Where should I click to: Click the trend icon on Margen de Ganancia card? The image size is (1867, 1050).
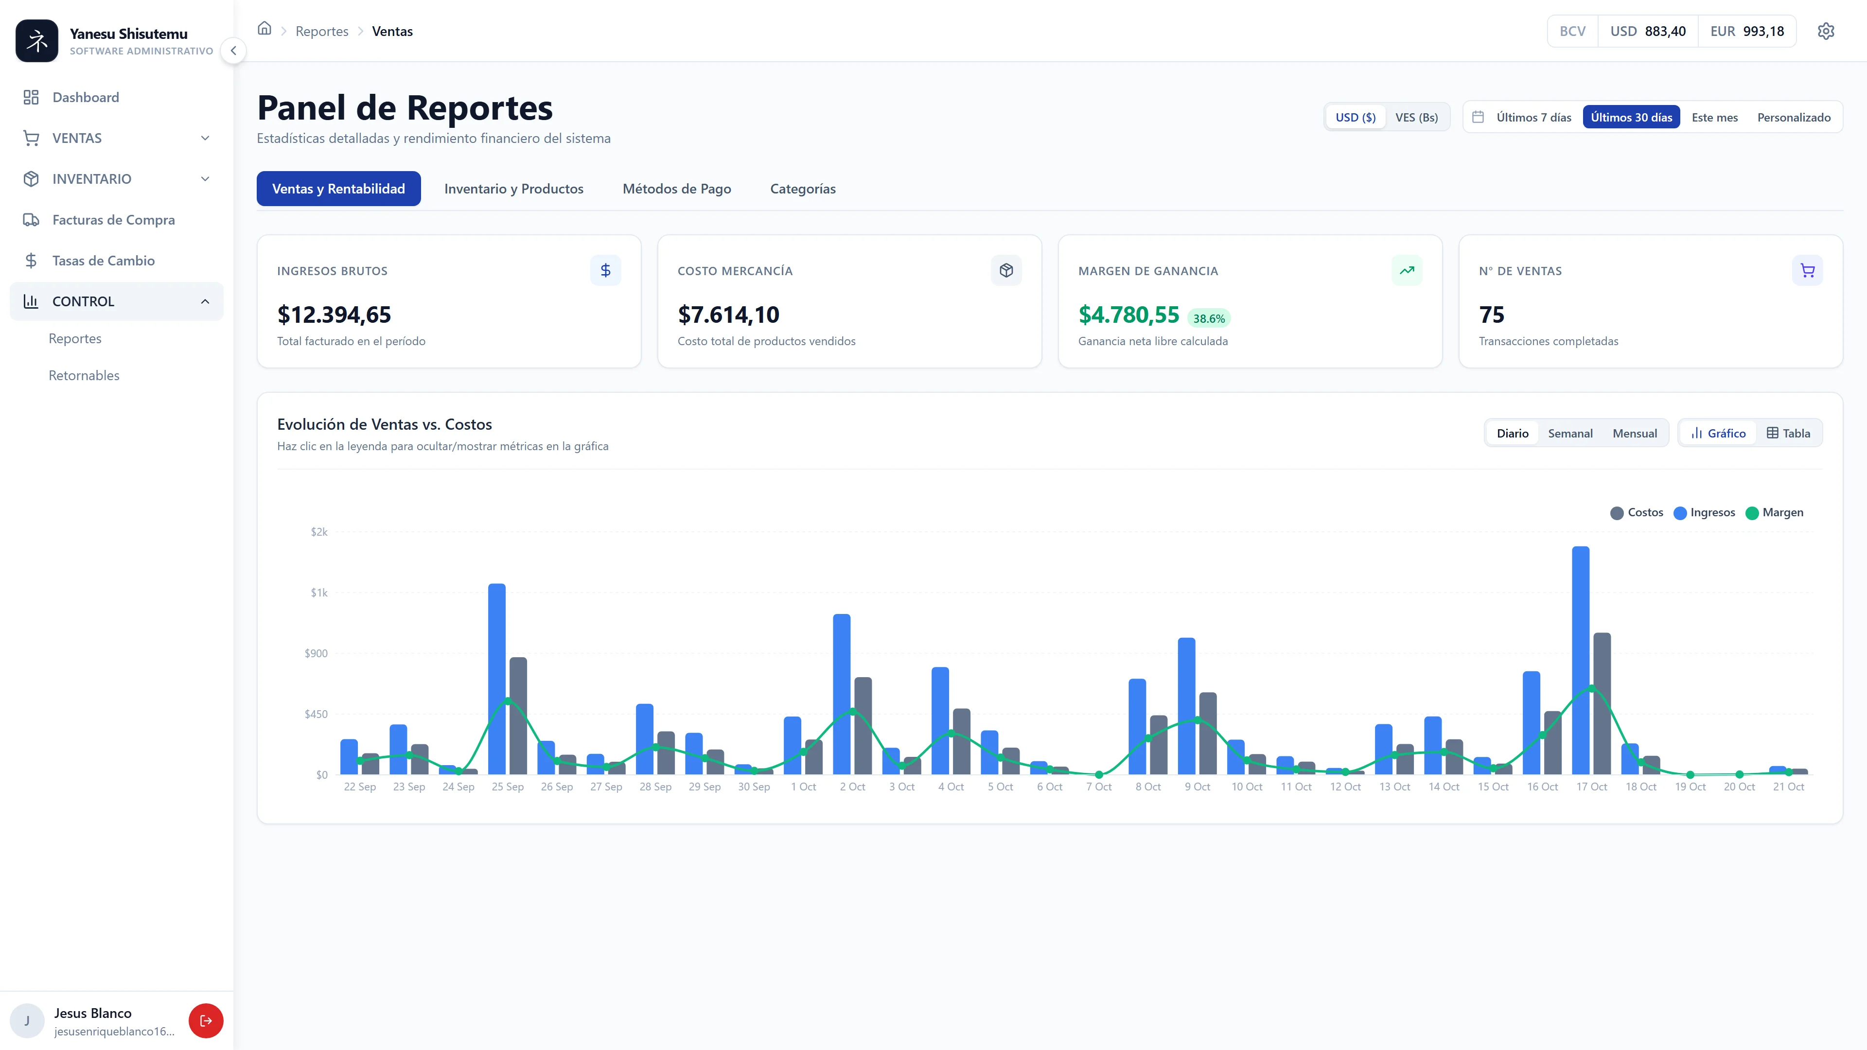point(1407,270)
